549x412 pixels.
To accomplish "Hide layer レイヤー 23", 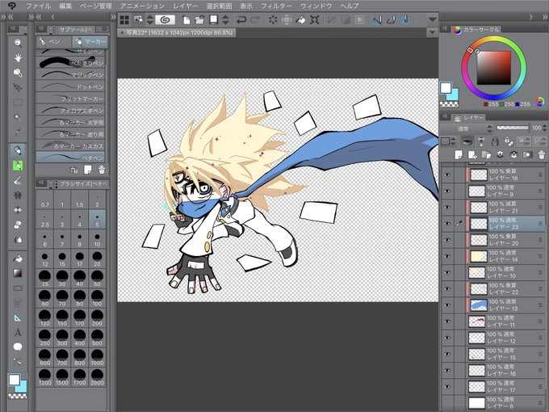I will pos(447,224).
